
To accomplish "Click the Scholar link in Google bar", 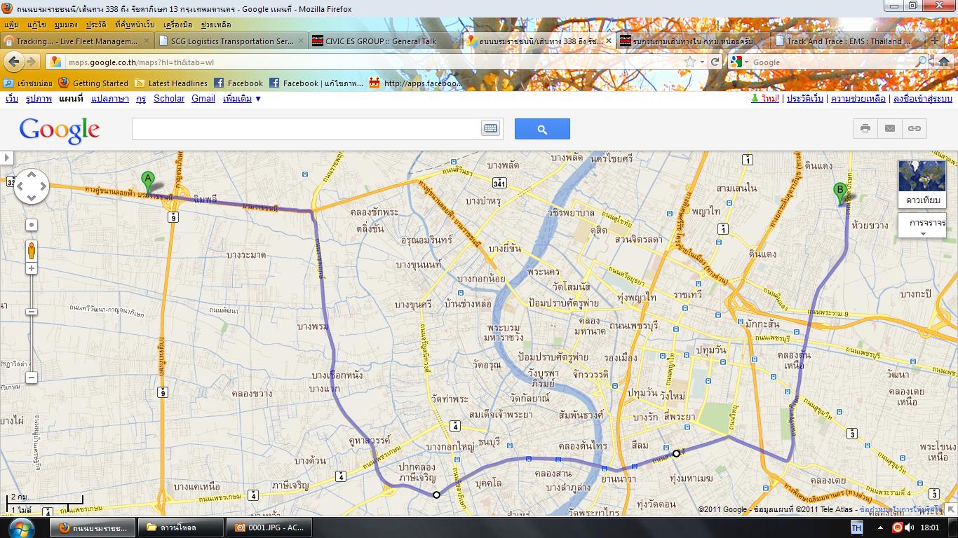I will coord(169,99).
